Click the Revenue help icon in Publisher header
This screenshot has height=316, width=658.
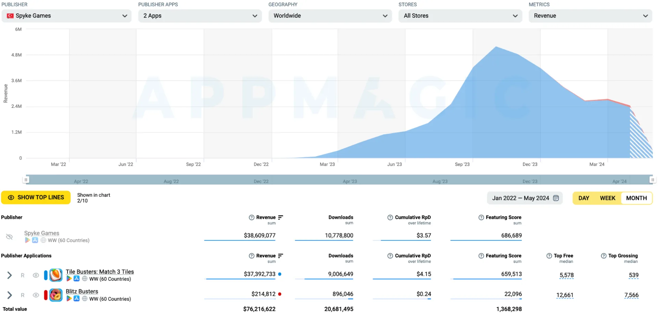tap(252, 217)
